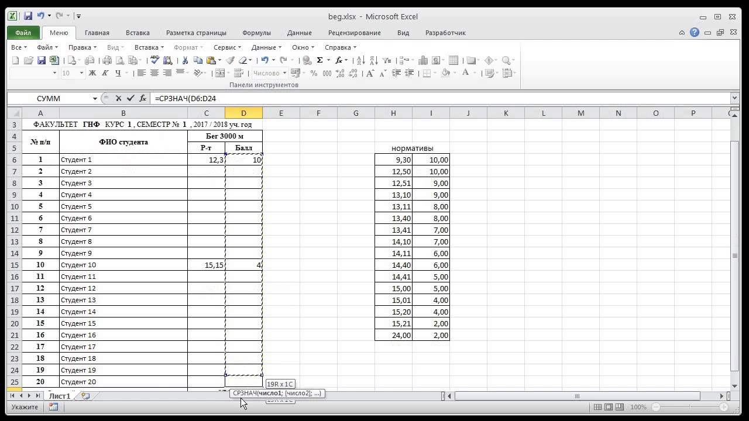Click the Print preview icon

coord(119,60)
